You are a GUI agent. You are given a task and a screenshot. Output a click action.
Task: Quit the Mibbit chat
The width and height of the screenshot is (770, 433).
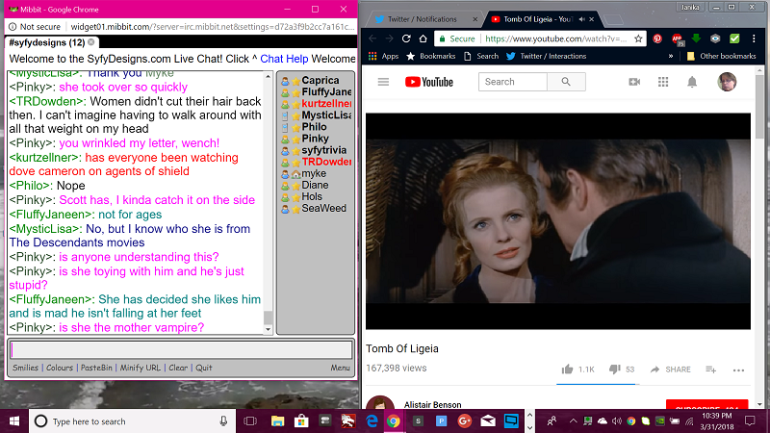pos(204,368)
